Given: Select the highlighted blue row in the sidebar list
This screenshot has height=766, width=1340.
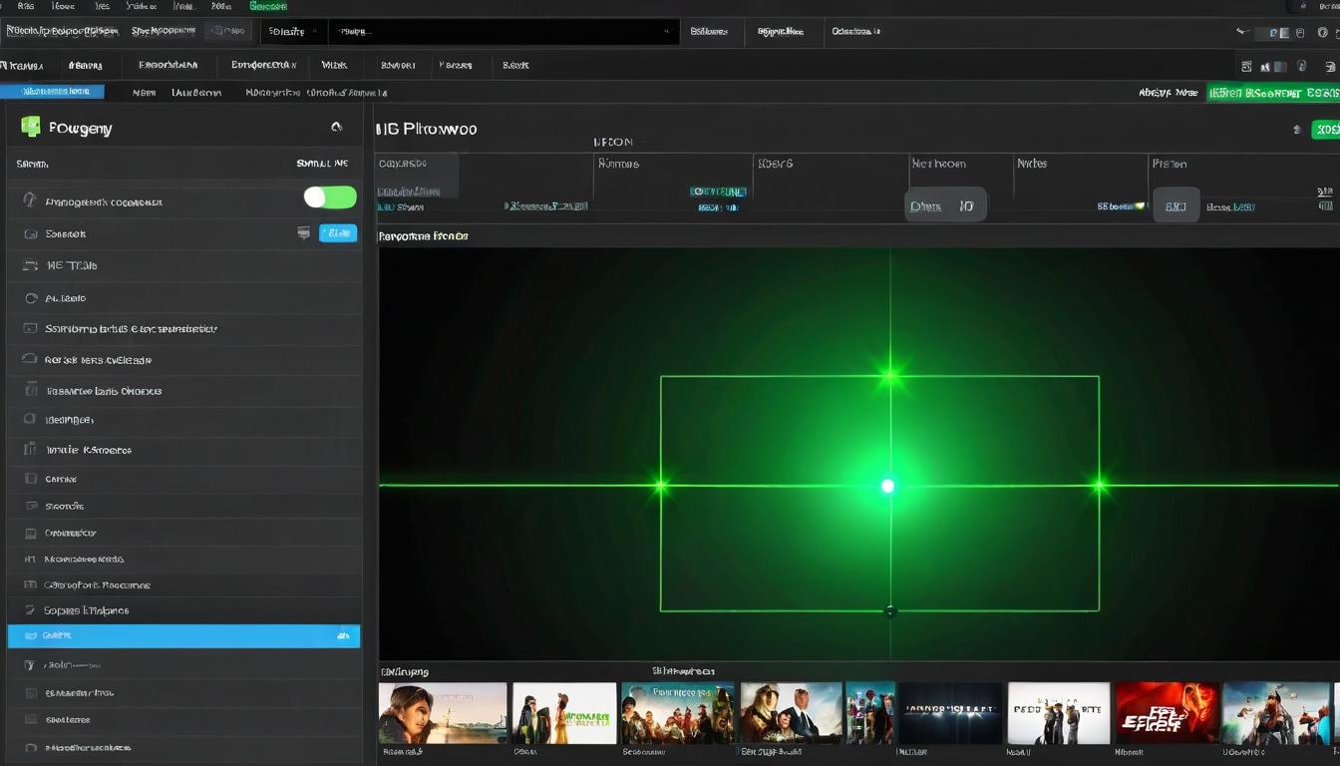Looking at the screenshot, I should [183, 635].
